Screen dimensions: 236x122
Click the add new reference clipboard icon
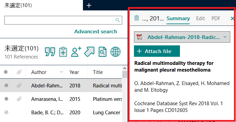click(63, 52)
